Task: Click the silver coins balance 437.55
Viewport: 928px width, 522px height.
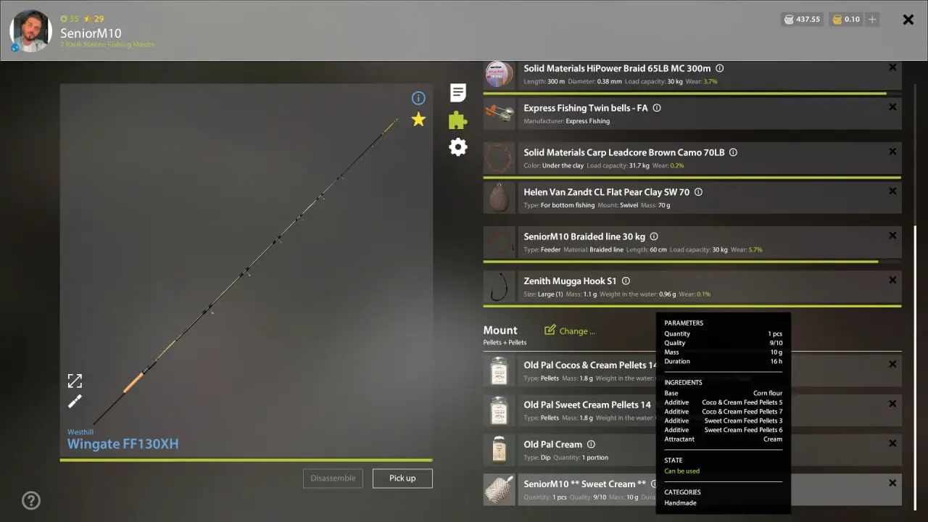Action: (802, 20)
